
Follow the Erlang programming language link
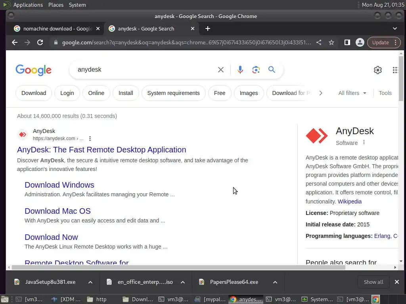[382, 236]
